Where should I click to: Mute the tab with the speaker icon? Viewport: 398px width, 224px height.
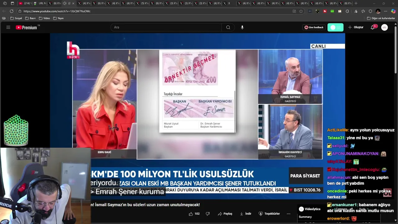(x=64, y=3)
